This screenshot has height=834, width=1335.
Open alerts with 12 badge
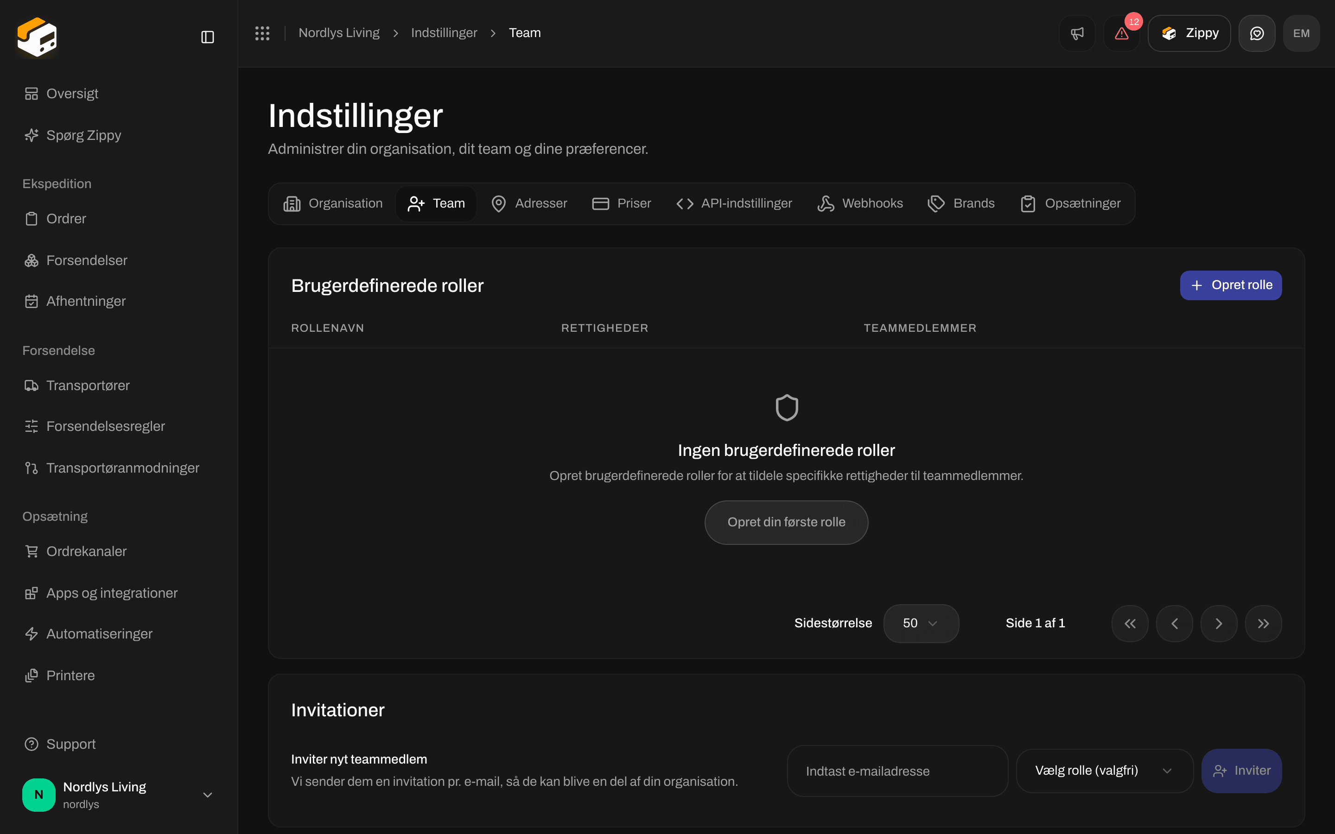point(1121,33)
